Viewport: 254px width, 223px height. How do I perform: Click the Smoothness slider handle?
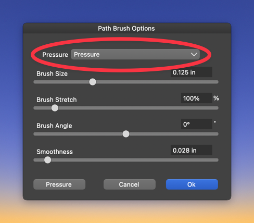[47, 160]
